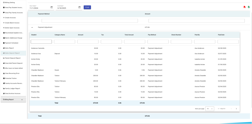
Task: Click the 1 – 10 of 11 range label
Action: [x=222, y=109]
